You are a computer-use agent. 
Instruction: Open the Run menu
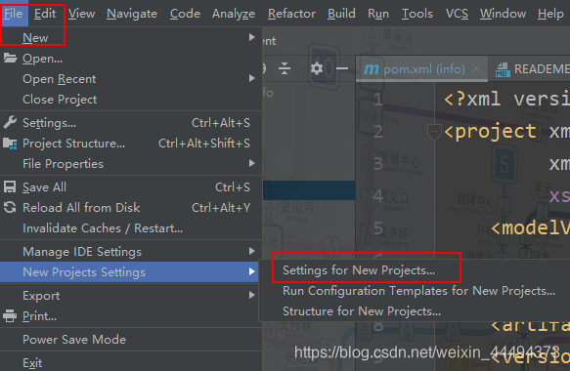(378, 14)
